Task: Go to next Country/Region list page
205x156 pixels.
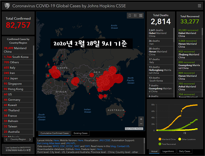Action: pos(30,140)
